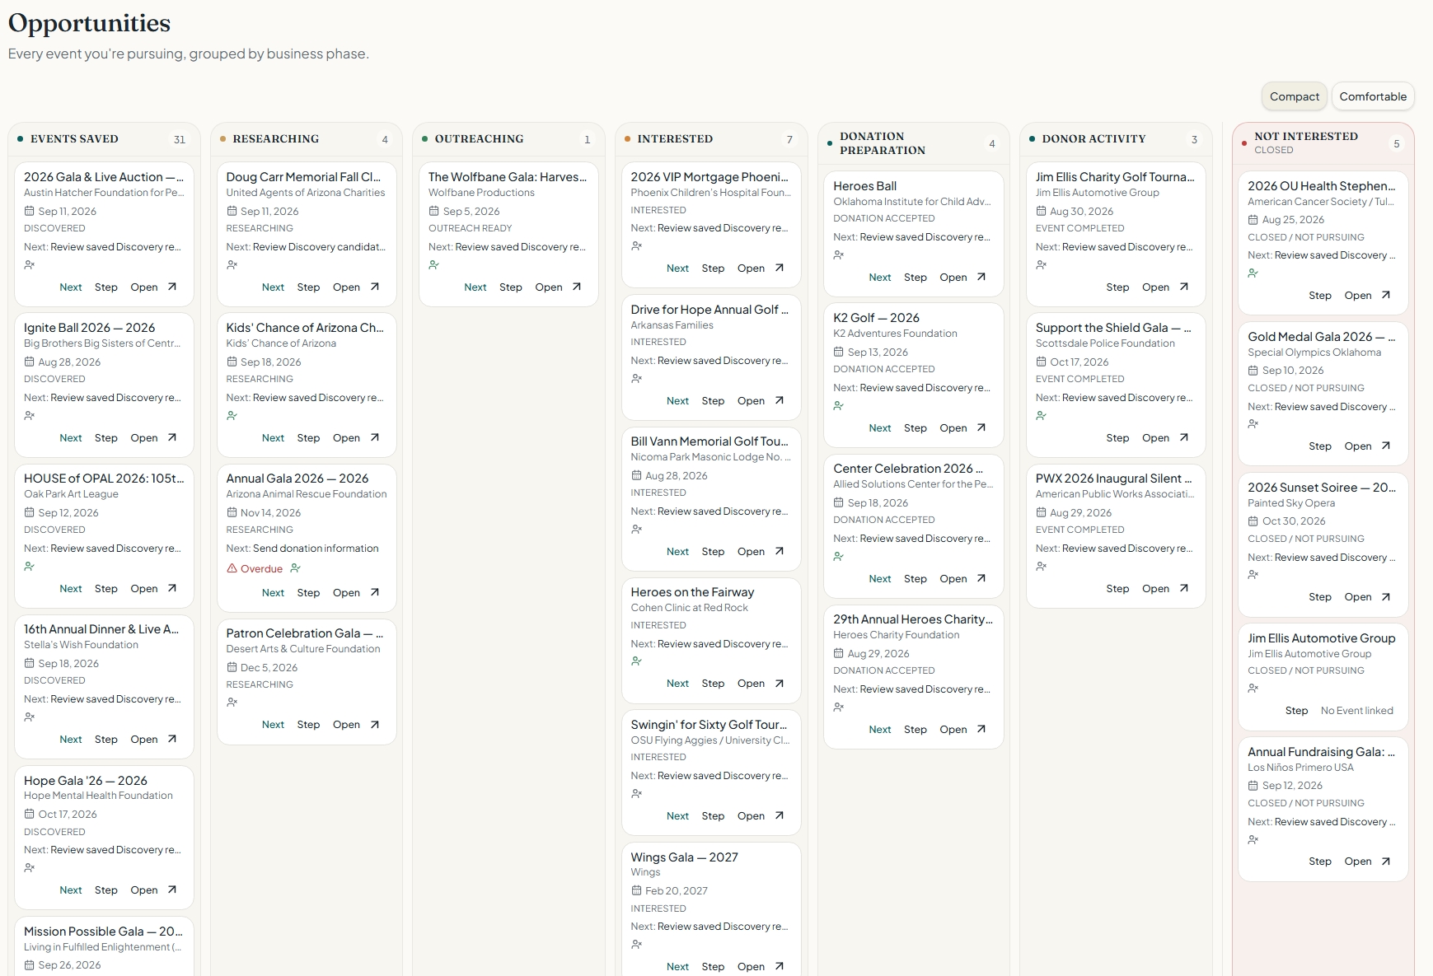The width and height of the screenshot is (1433, 976).
Task: Click Next on Center Celebration 2026 card
Action: coord(880,579)
